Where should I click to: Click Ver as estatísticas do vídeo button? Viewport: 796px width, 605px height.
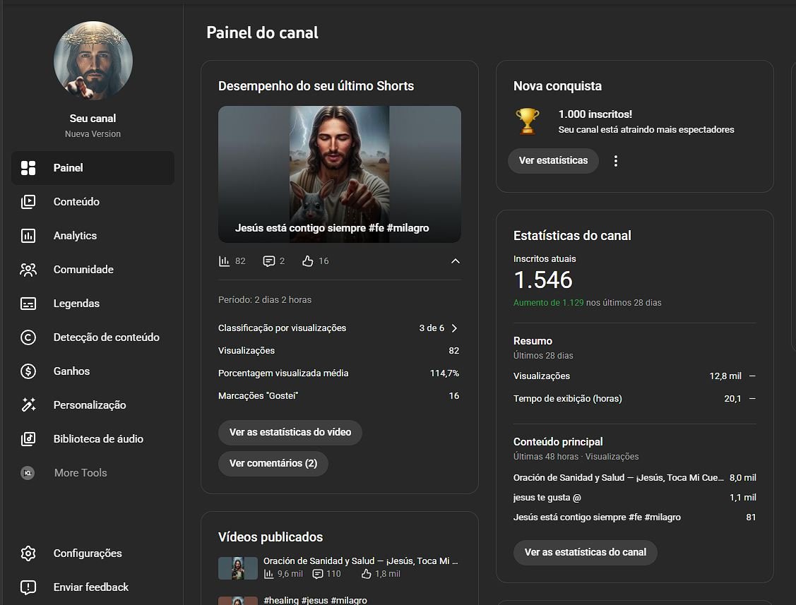tap(290, 433)
